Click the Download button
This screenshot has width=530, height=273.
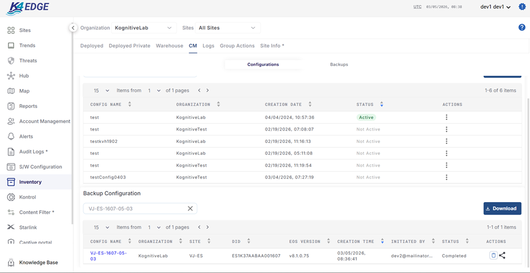pyautogui.click(x=502, y=208)
